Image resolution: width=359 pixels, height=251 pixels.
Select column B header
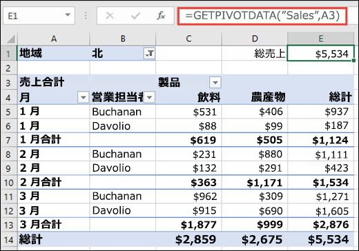pos(123,39)
